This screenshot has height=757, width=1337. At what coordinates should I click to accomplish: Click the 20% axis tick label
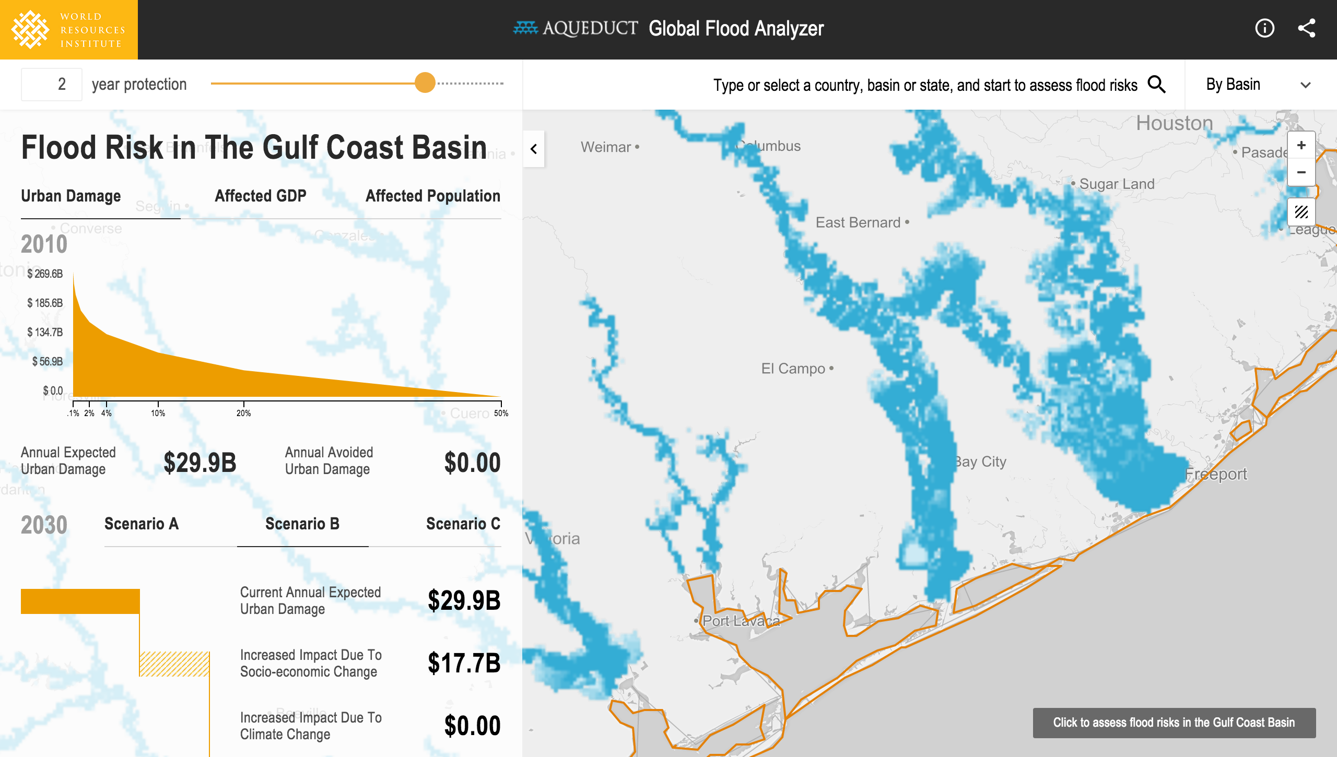click(x=244, y=413)
